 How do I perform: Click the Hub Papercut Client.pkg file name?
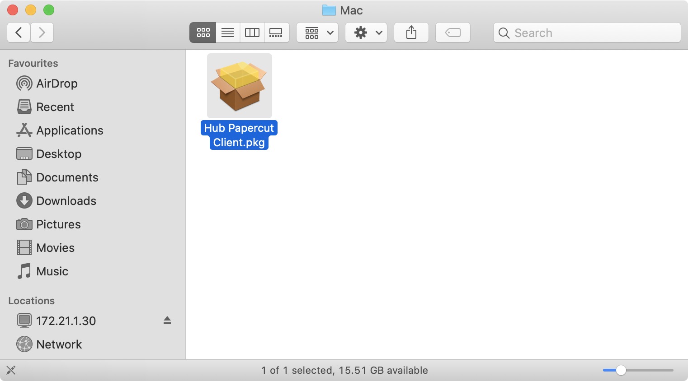(x=239, y=135)
